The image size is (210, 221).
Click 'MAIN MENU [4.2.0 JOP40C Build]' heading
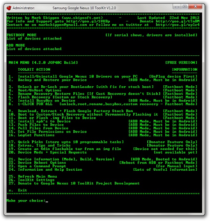pyautogui.click(x=43, y=63)
